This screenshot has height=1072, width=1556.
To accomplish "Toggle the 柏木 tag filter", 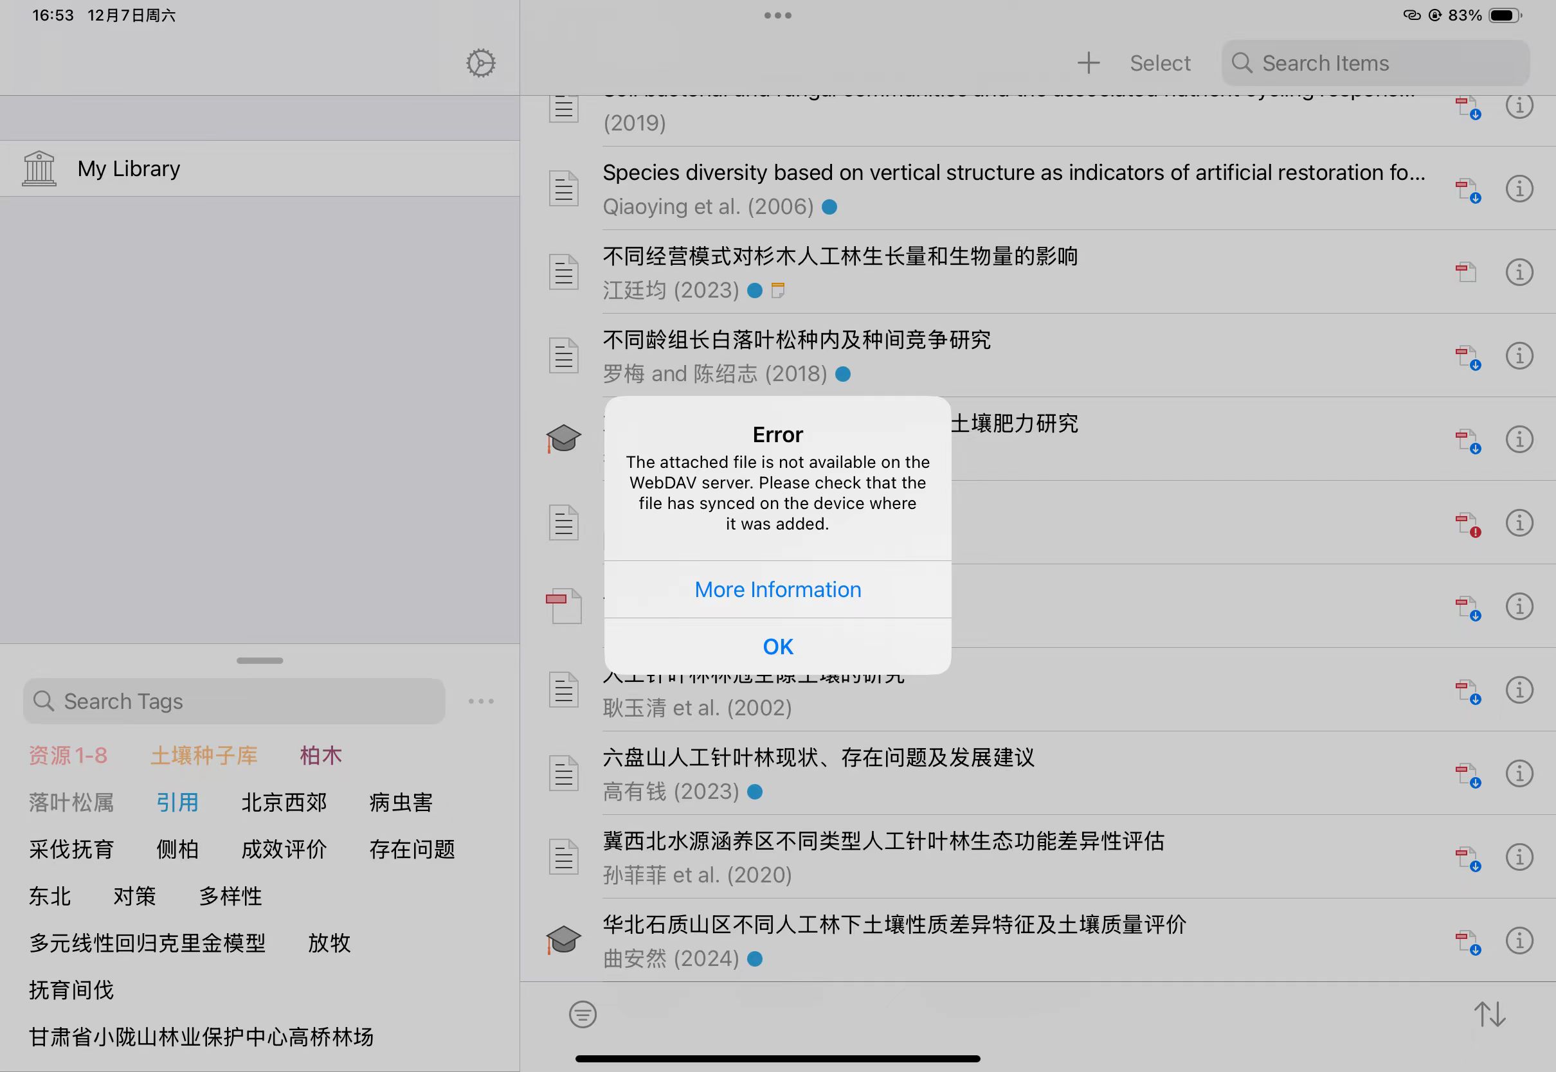I will pos(320,756).
